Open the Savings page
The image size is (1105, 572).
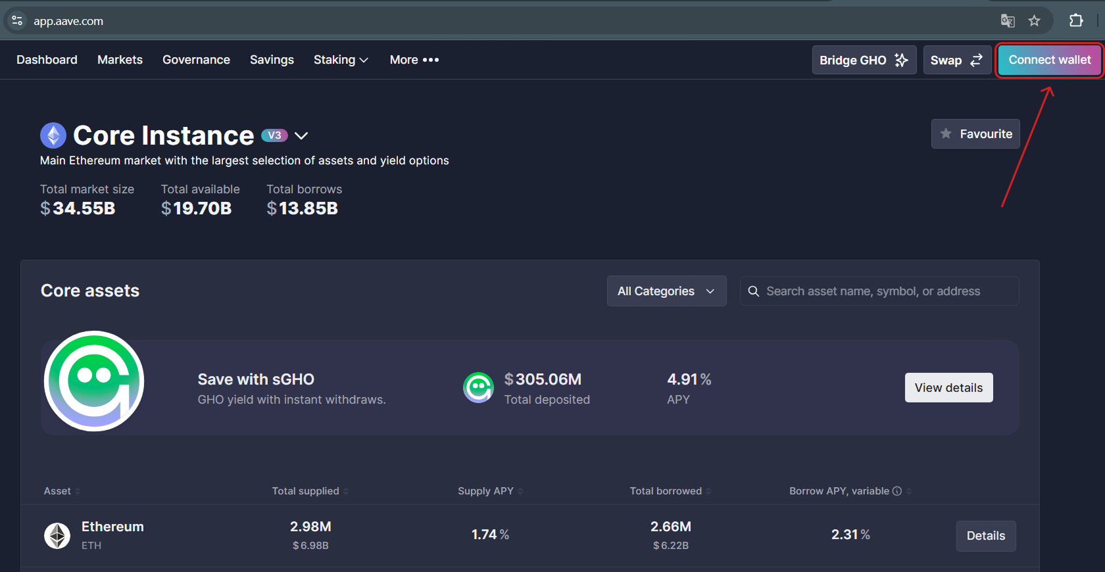tap(272, 60)
